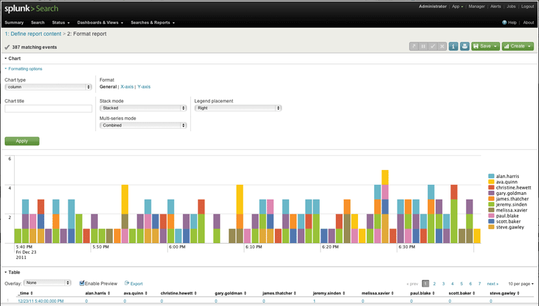This screenshot has height=306, width=539.
Task: Sort table by gary.goldman column
Action: (245, 293)
